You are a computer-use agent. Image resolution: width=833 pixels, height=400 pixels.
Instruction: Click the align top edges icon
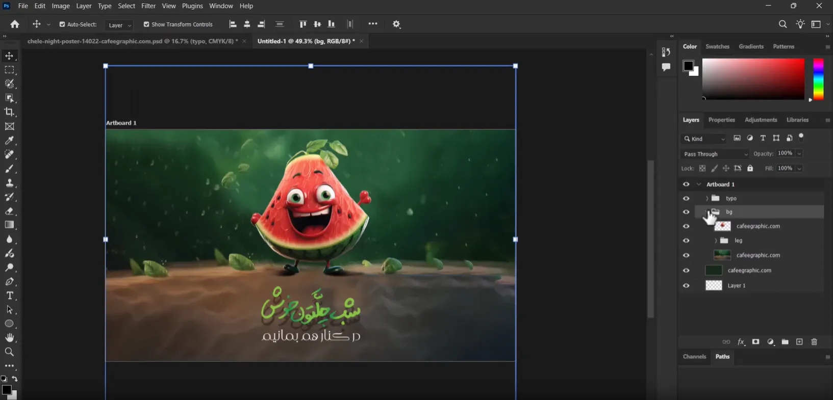303,24
